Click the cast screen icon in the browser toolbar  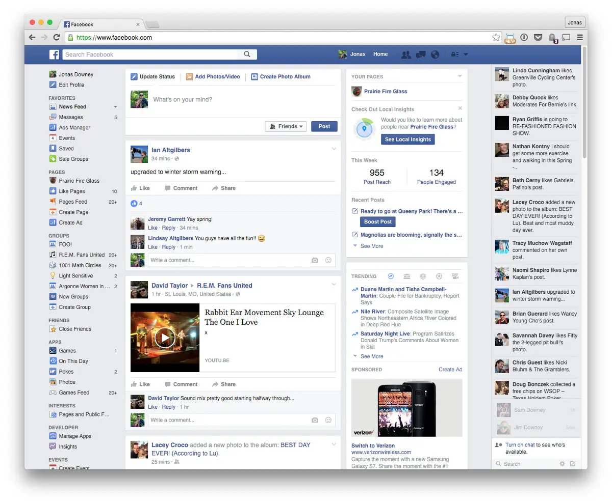[566, 37]
